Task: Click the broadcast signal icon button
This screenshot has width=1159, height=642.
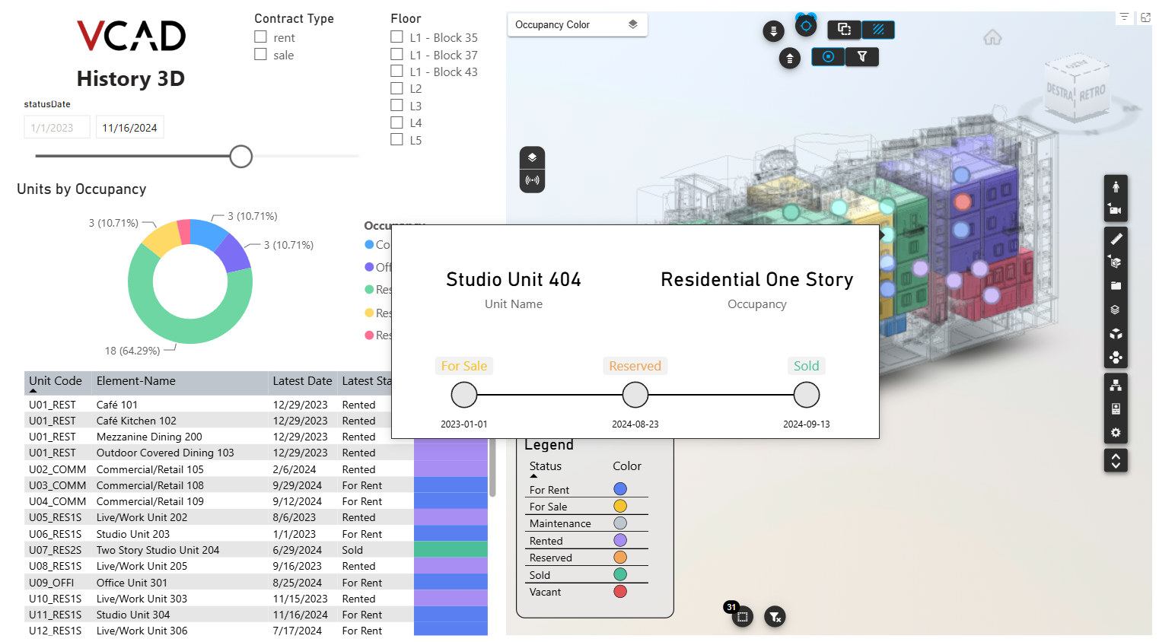Action: (x=532, y=180)
